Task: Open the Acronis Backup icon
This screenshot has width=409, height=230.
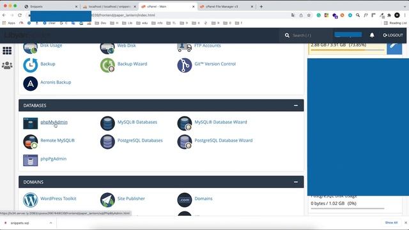Action: click(30, 84)
